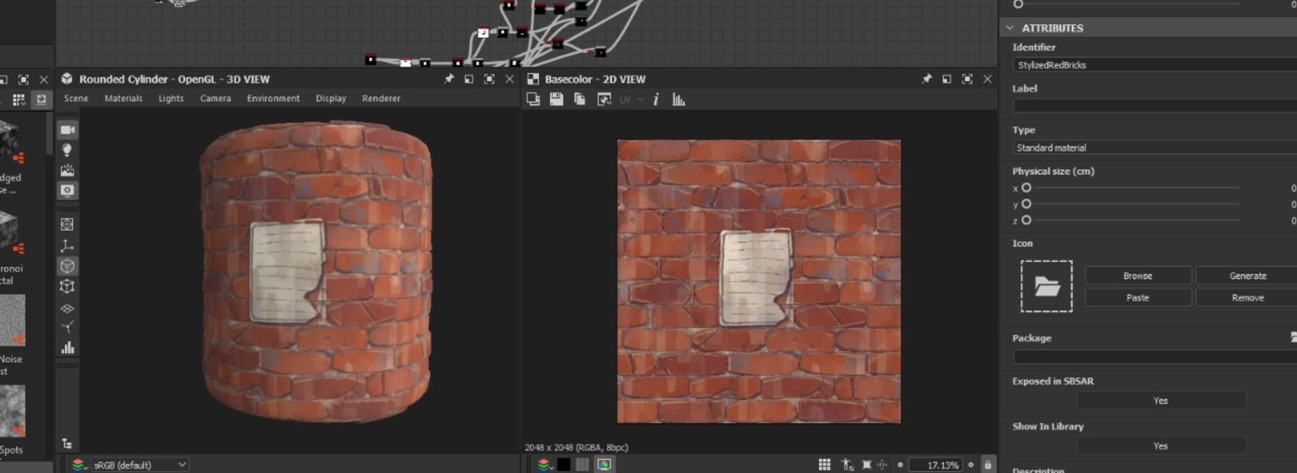Collapse the ATTRIBUTES section
Screen dimensions: 1297x473
[1010, 28]
